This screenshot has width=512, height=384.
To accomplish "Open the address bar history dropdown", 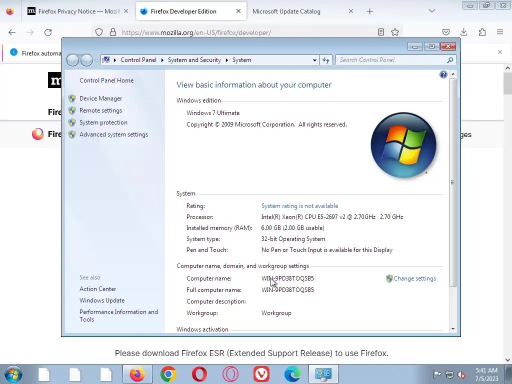I will point(314,60).
